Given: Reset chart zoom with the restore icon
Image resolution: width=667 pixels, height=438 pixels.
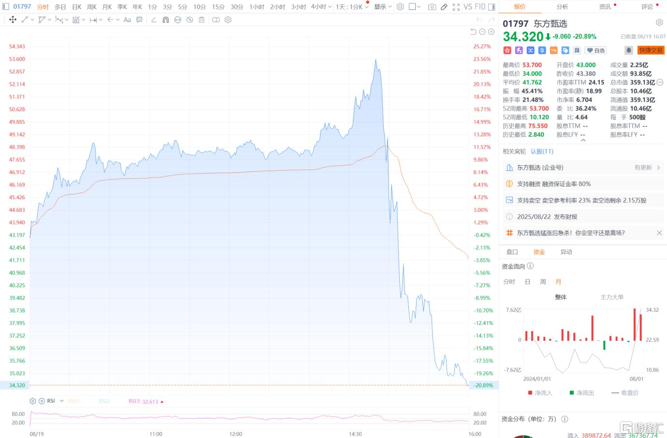Looking at the screenshot, I should [474, 32].
